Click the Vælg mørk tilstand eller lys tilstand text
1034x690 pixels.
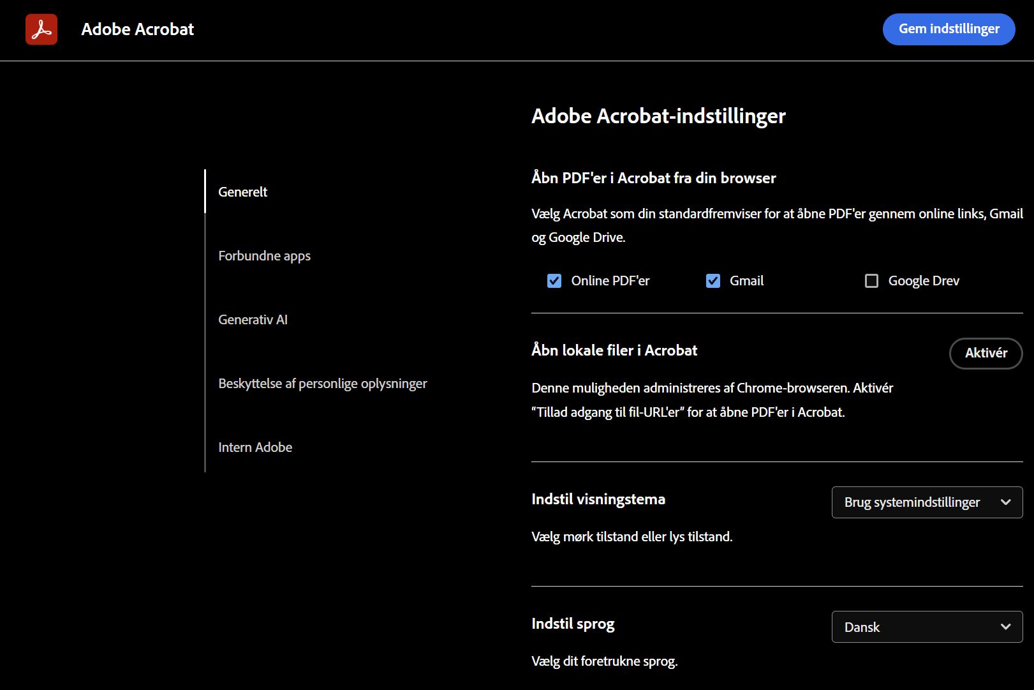[632, 536]
